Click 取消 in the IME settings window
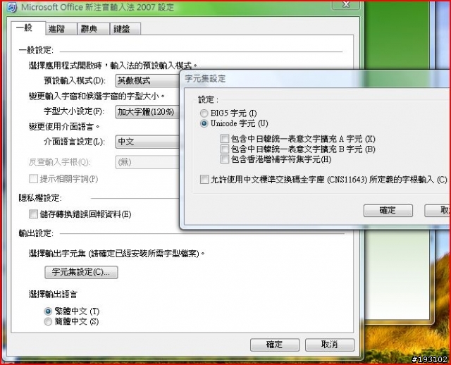Viewport: 451px width, 365px height. [330, 345]
